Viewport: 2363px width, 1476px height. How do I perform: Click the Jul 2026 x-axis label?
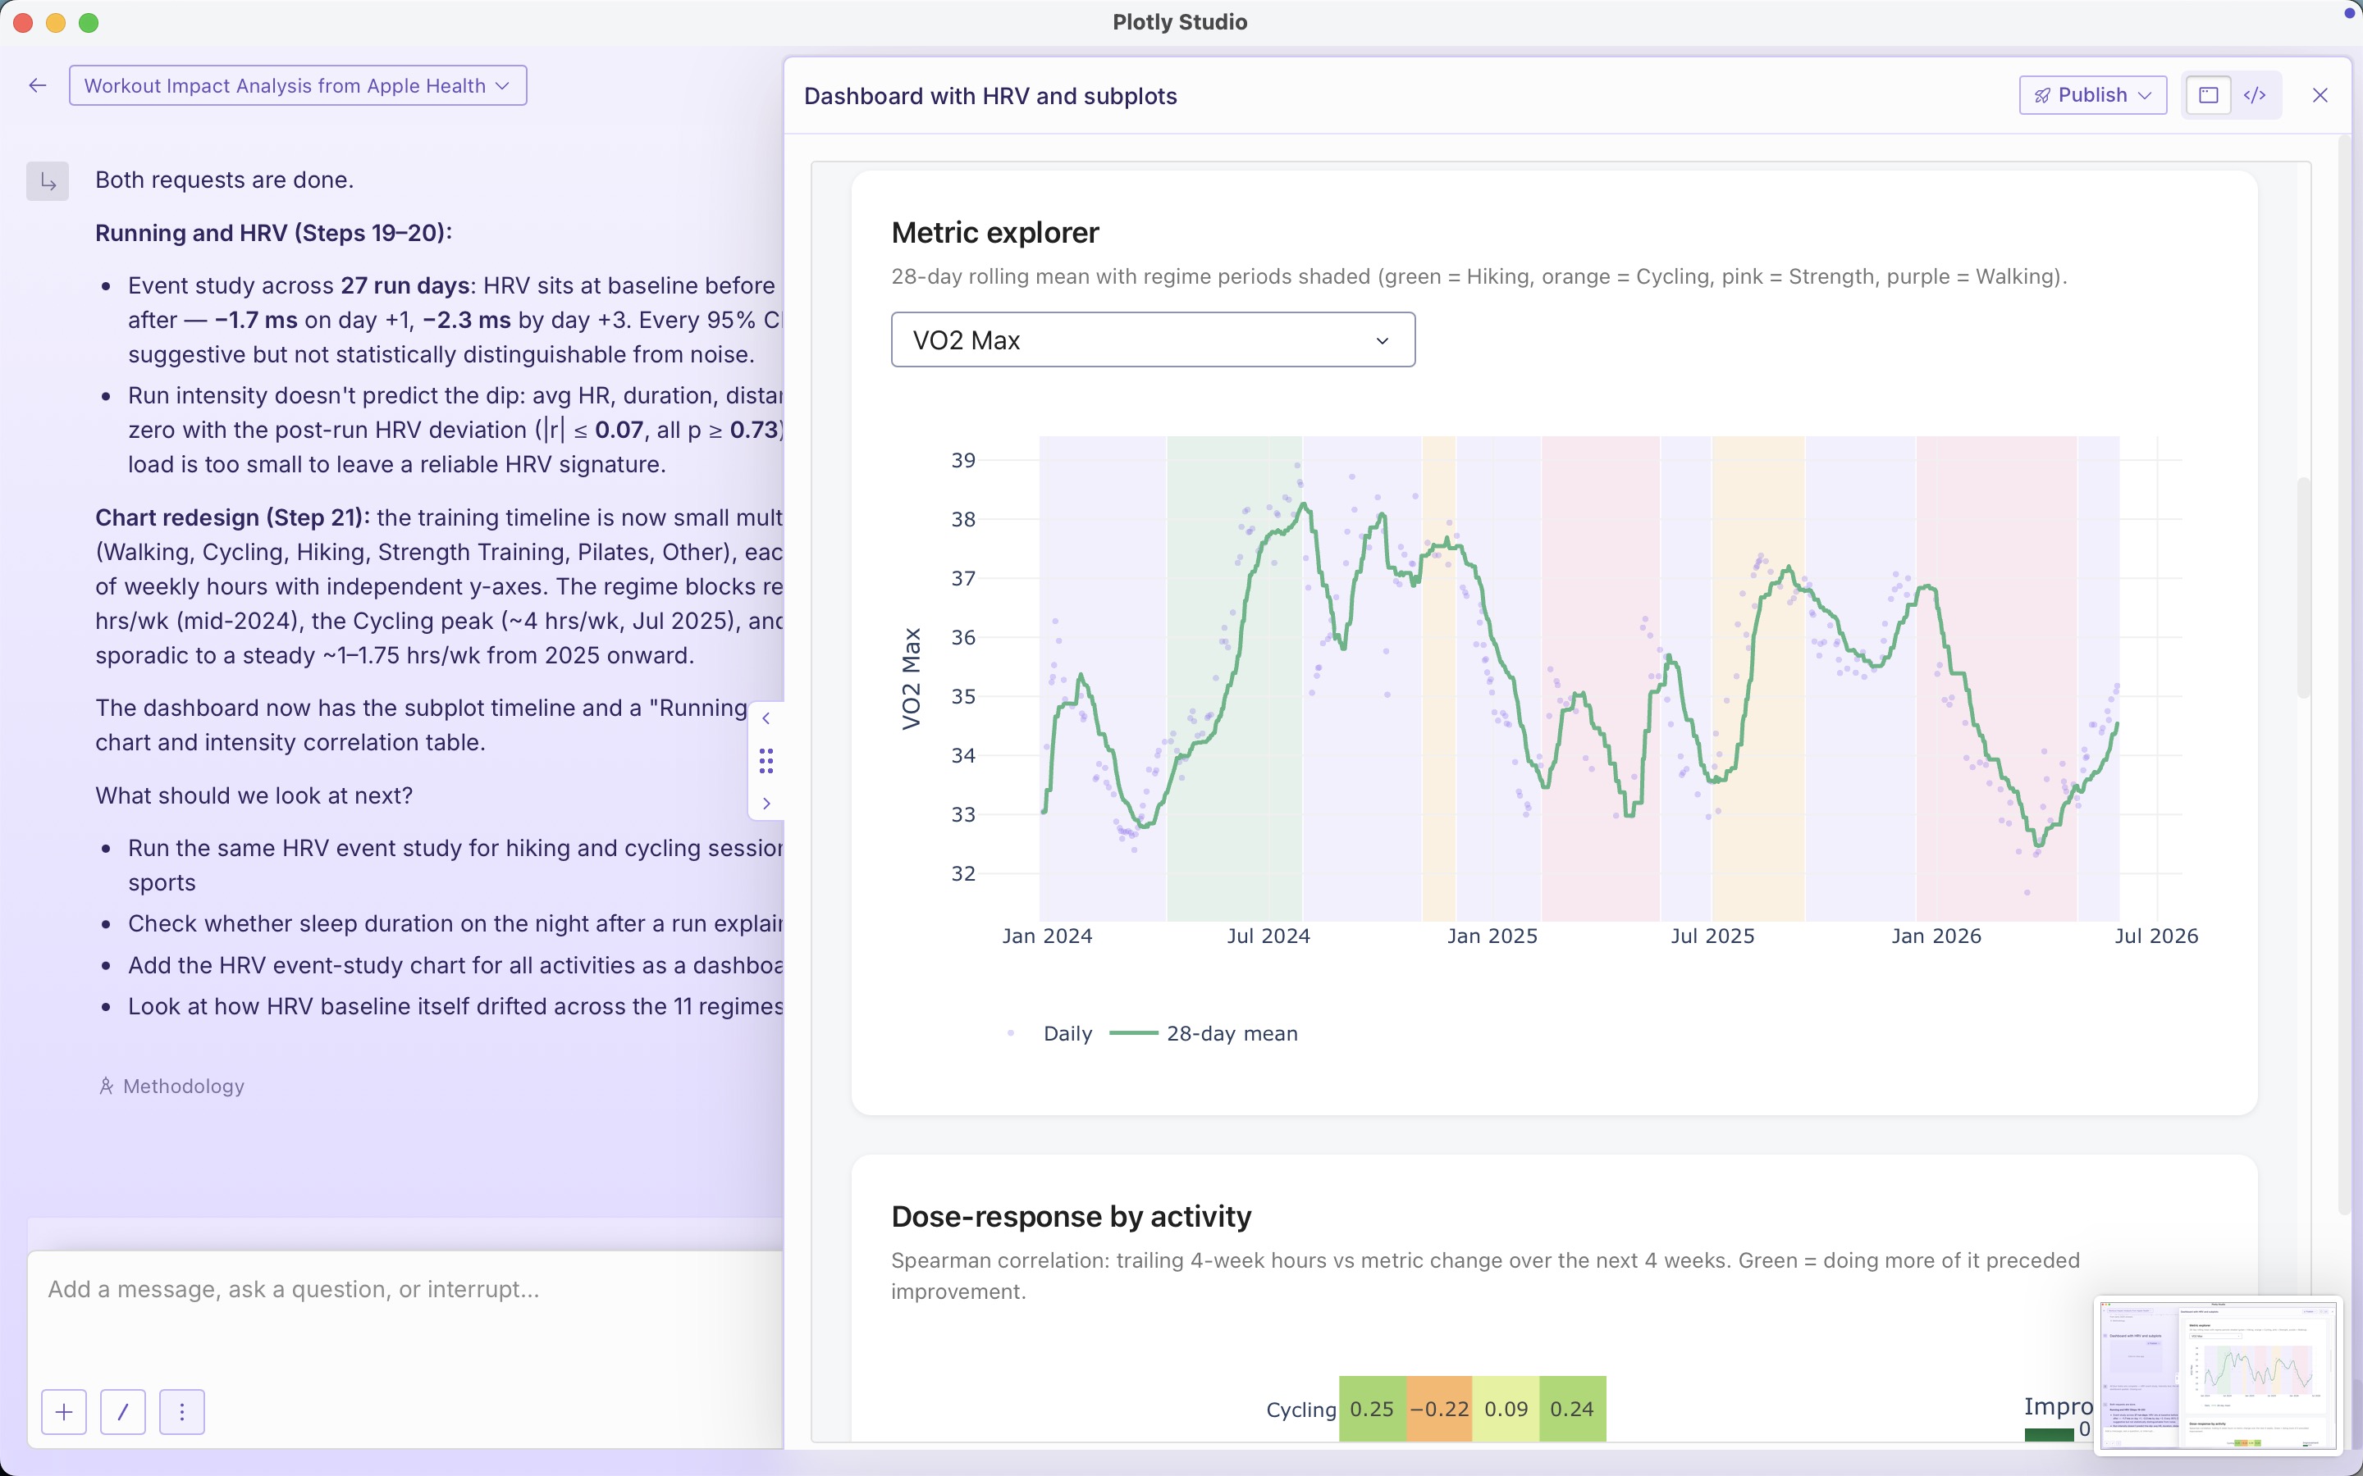2156,936
